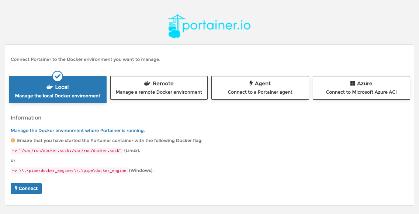This screenshot has width=419, height=214.
Task: Click 'Manage the local Docker environment' description
Action: (x=58, y=96)
